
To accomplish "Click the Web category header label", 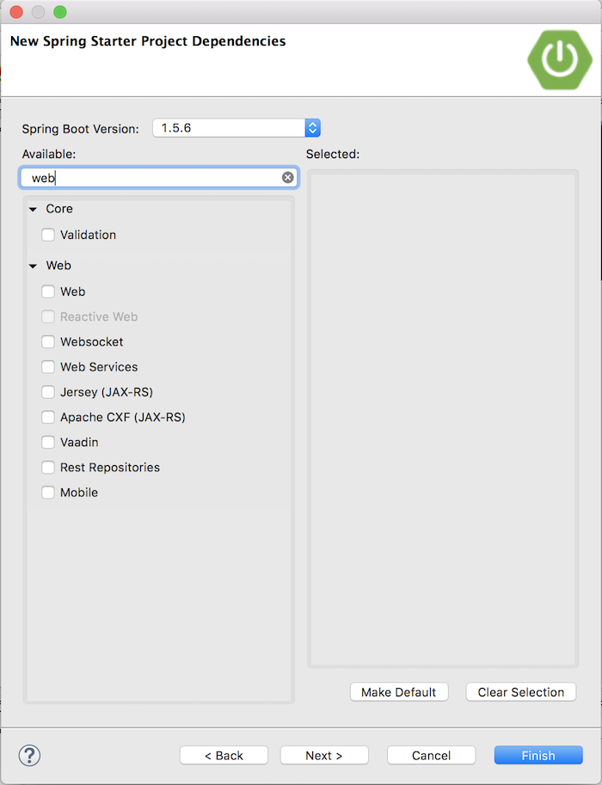I will click(x=58, y=266).
